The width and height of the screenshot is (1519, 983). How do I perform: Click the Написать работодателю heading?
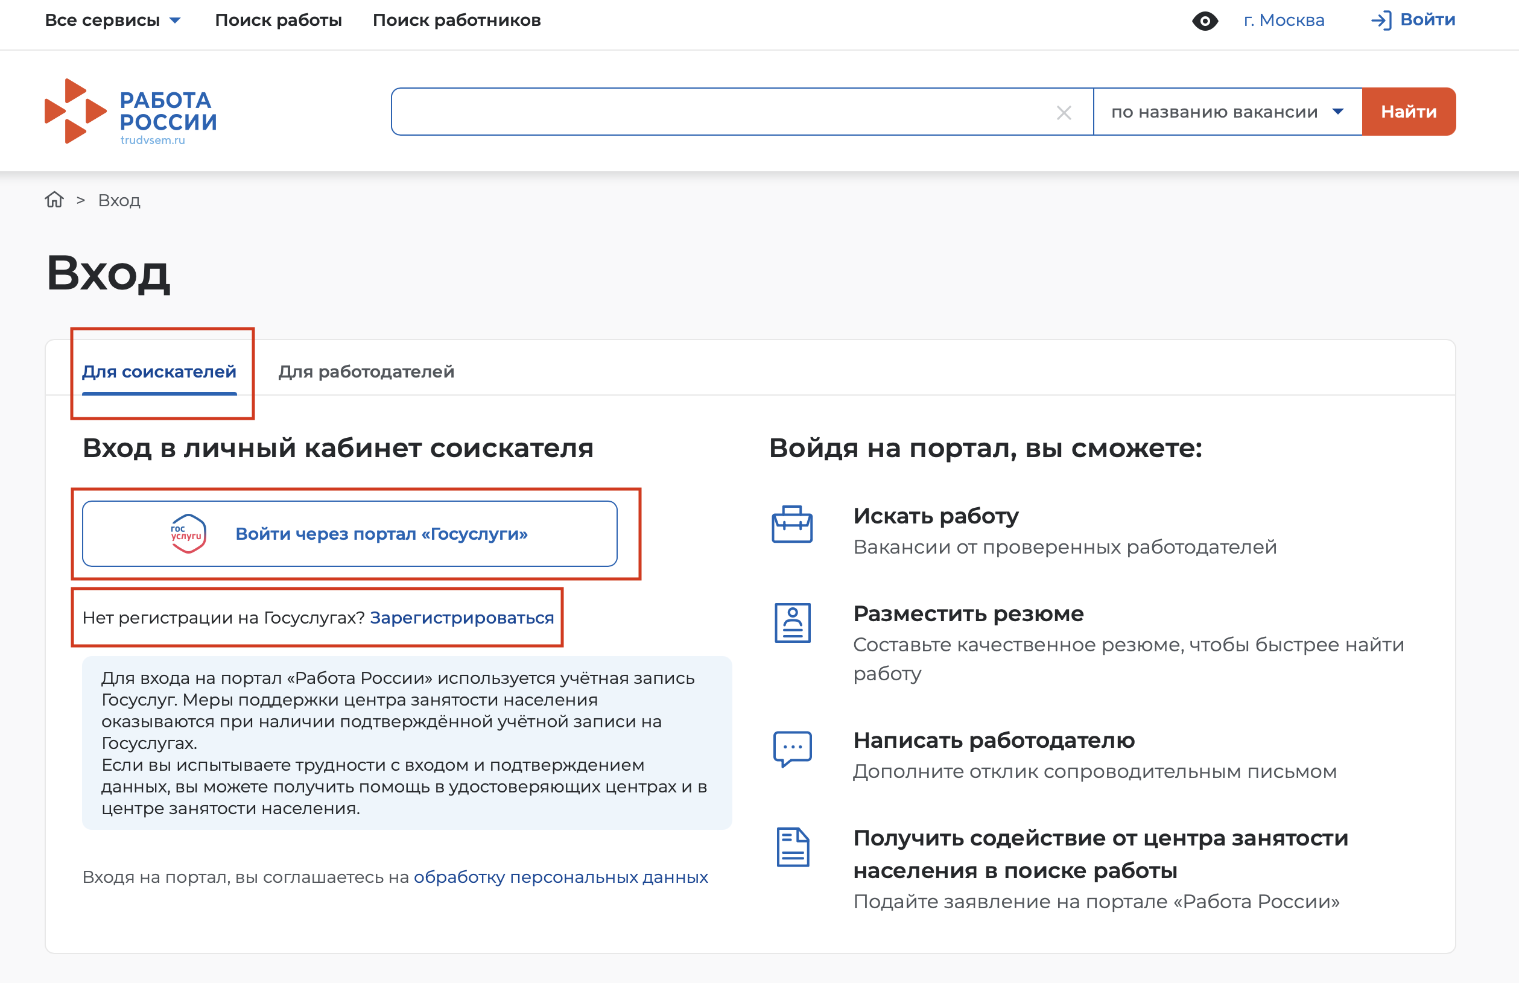[994, 740]
